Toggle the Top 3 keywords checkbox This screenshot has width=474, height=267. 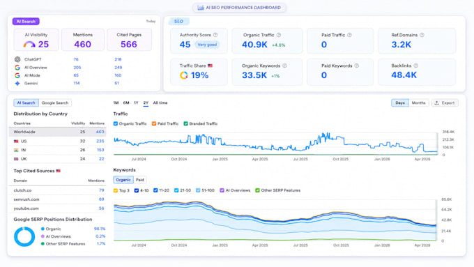(116, 190)
